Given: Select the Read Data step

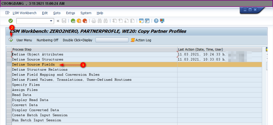Looking at the screenshot, I should tap(94, 95).
